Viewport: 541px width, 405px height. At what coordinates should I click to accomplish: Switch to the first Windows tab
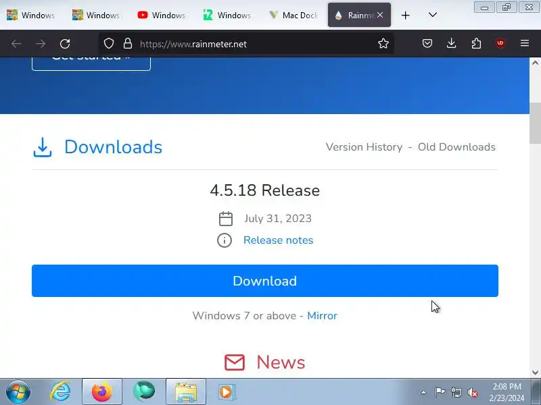[x=30, y=15]
